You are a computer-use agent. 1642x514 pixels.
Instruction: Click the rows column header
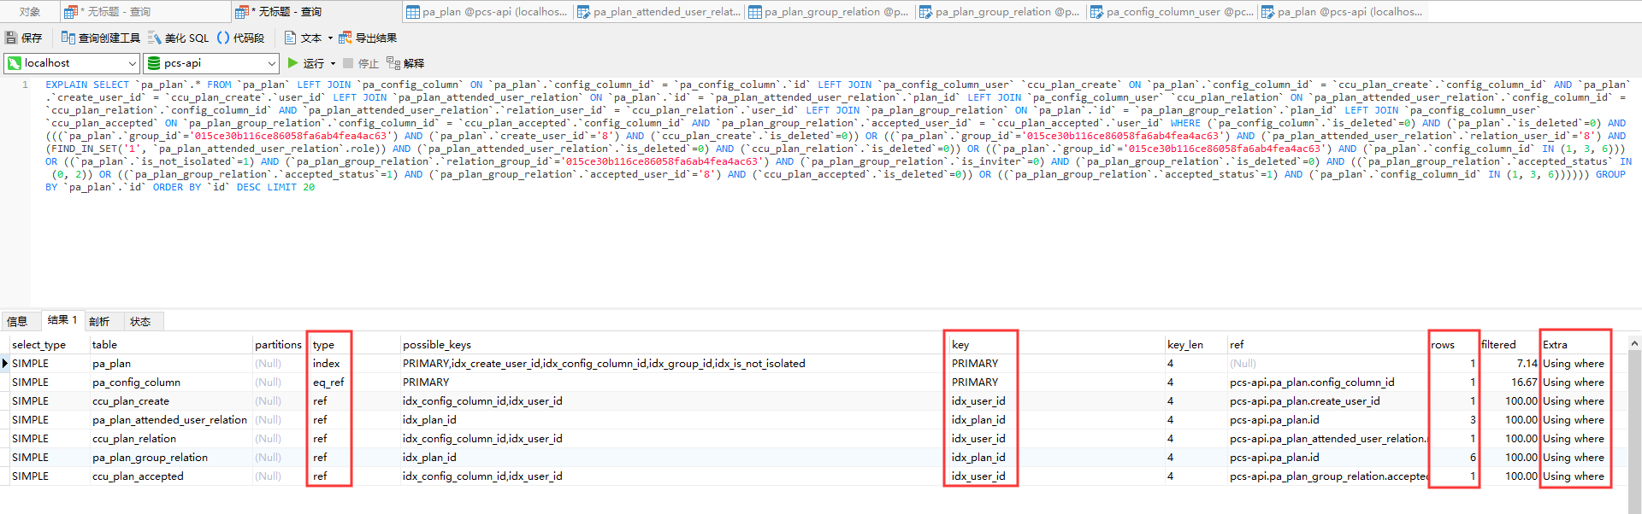pos(1443,345)
